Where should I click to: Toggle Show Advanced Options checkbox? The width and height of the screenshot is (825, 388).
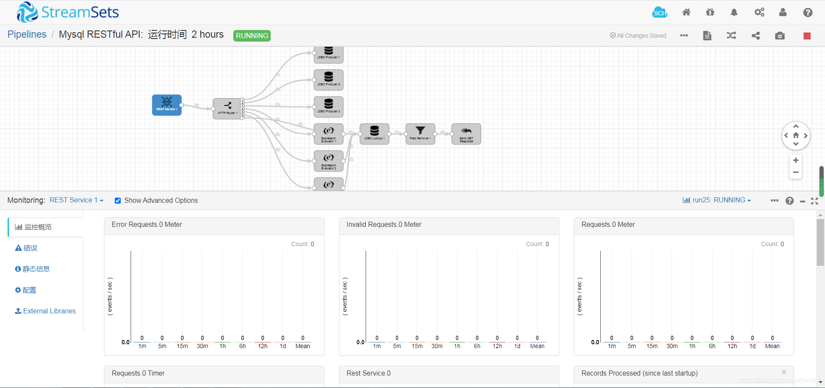click(x=118, y=201)
